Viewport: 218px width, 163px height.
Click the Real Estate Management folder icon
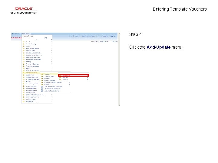[24, 59]
